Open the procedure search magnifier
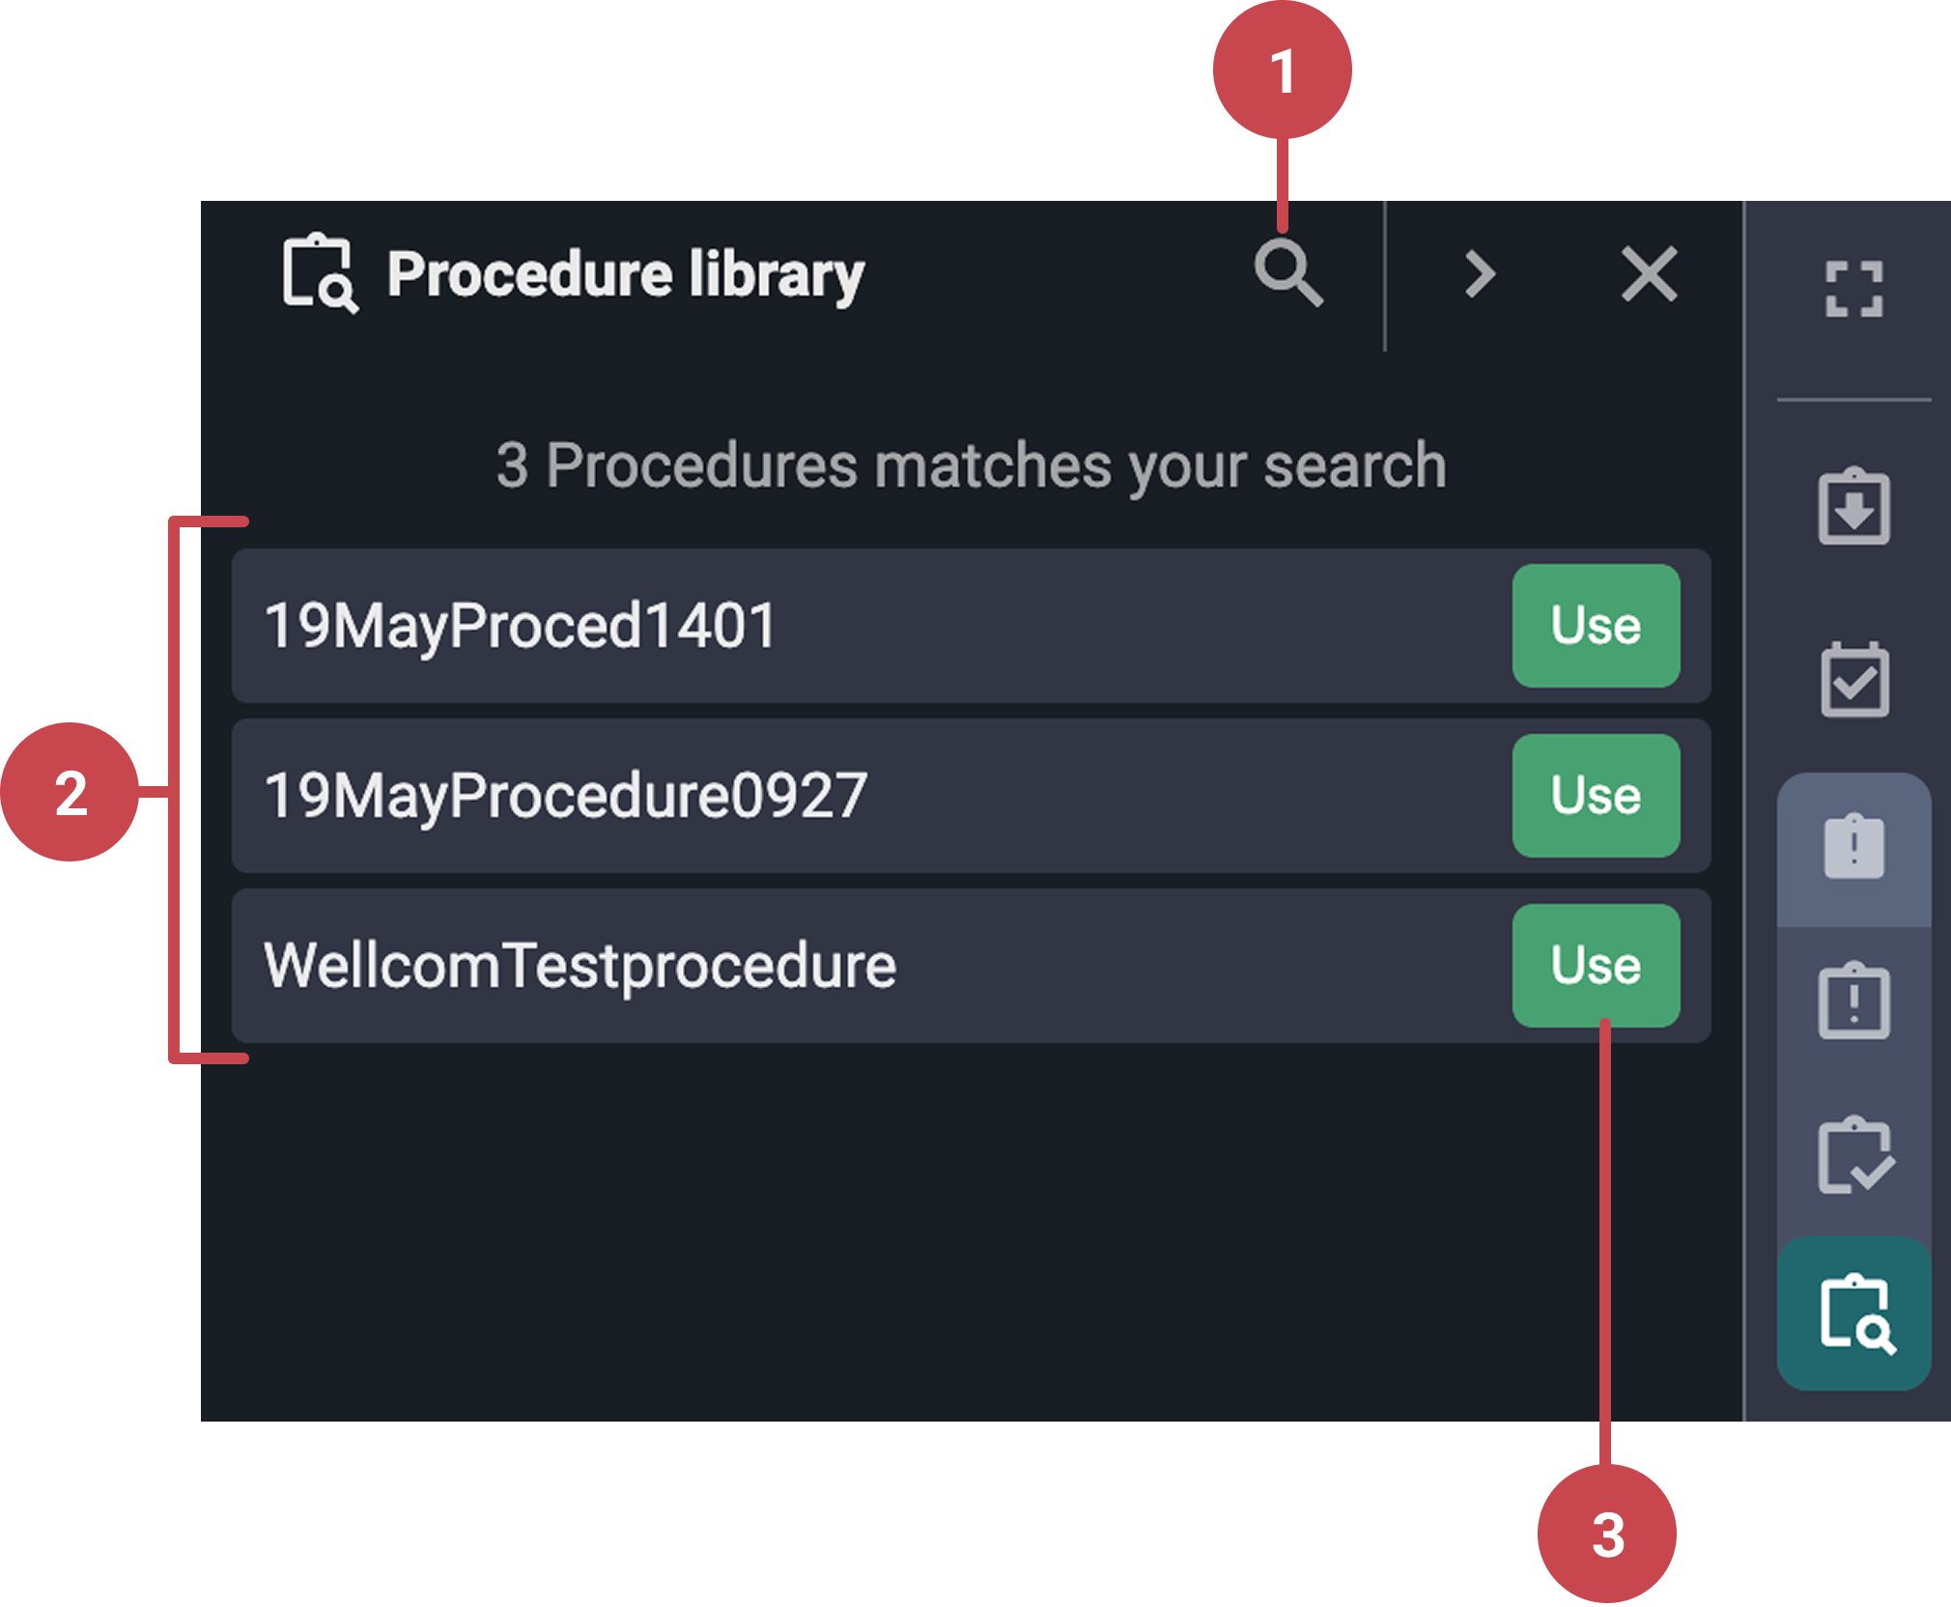1951x1607 pixels. pos(1288,275)
